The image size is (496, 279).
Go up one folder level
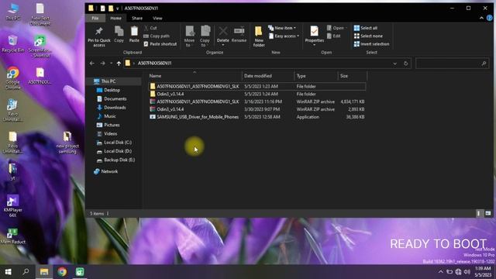click(x=119, y=64)
